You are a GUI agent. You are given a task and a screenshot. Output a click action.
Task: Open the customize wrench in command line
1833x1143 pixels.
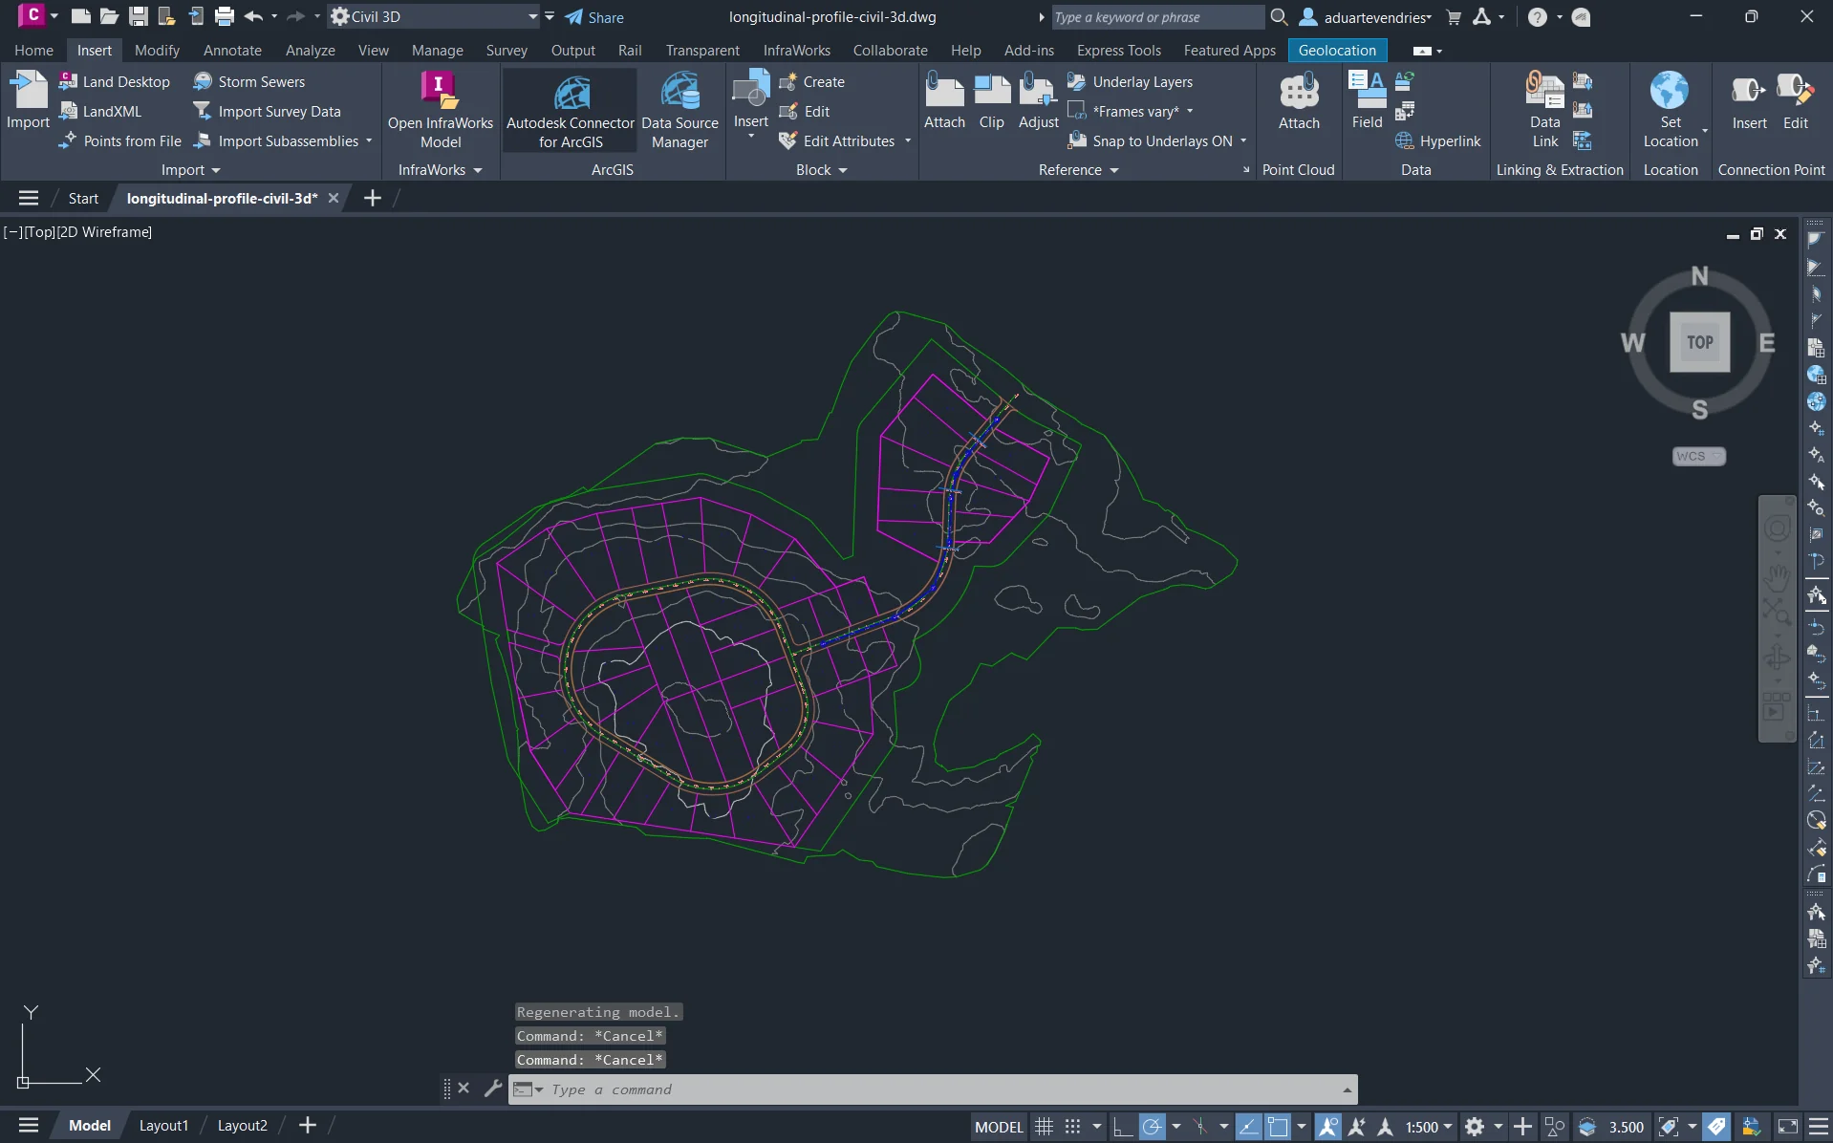tap(493, 1089)
